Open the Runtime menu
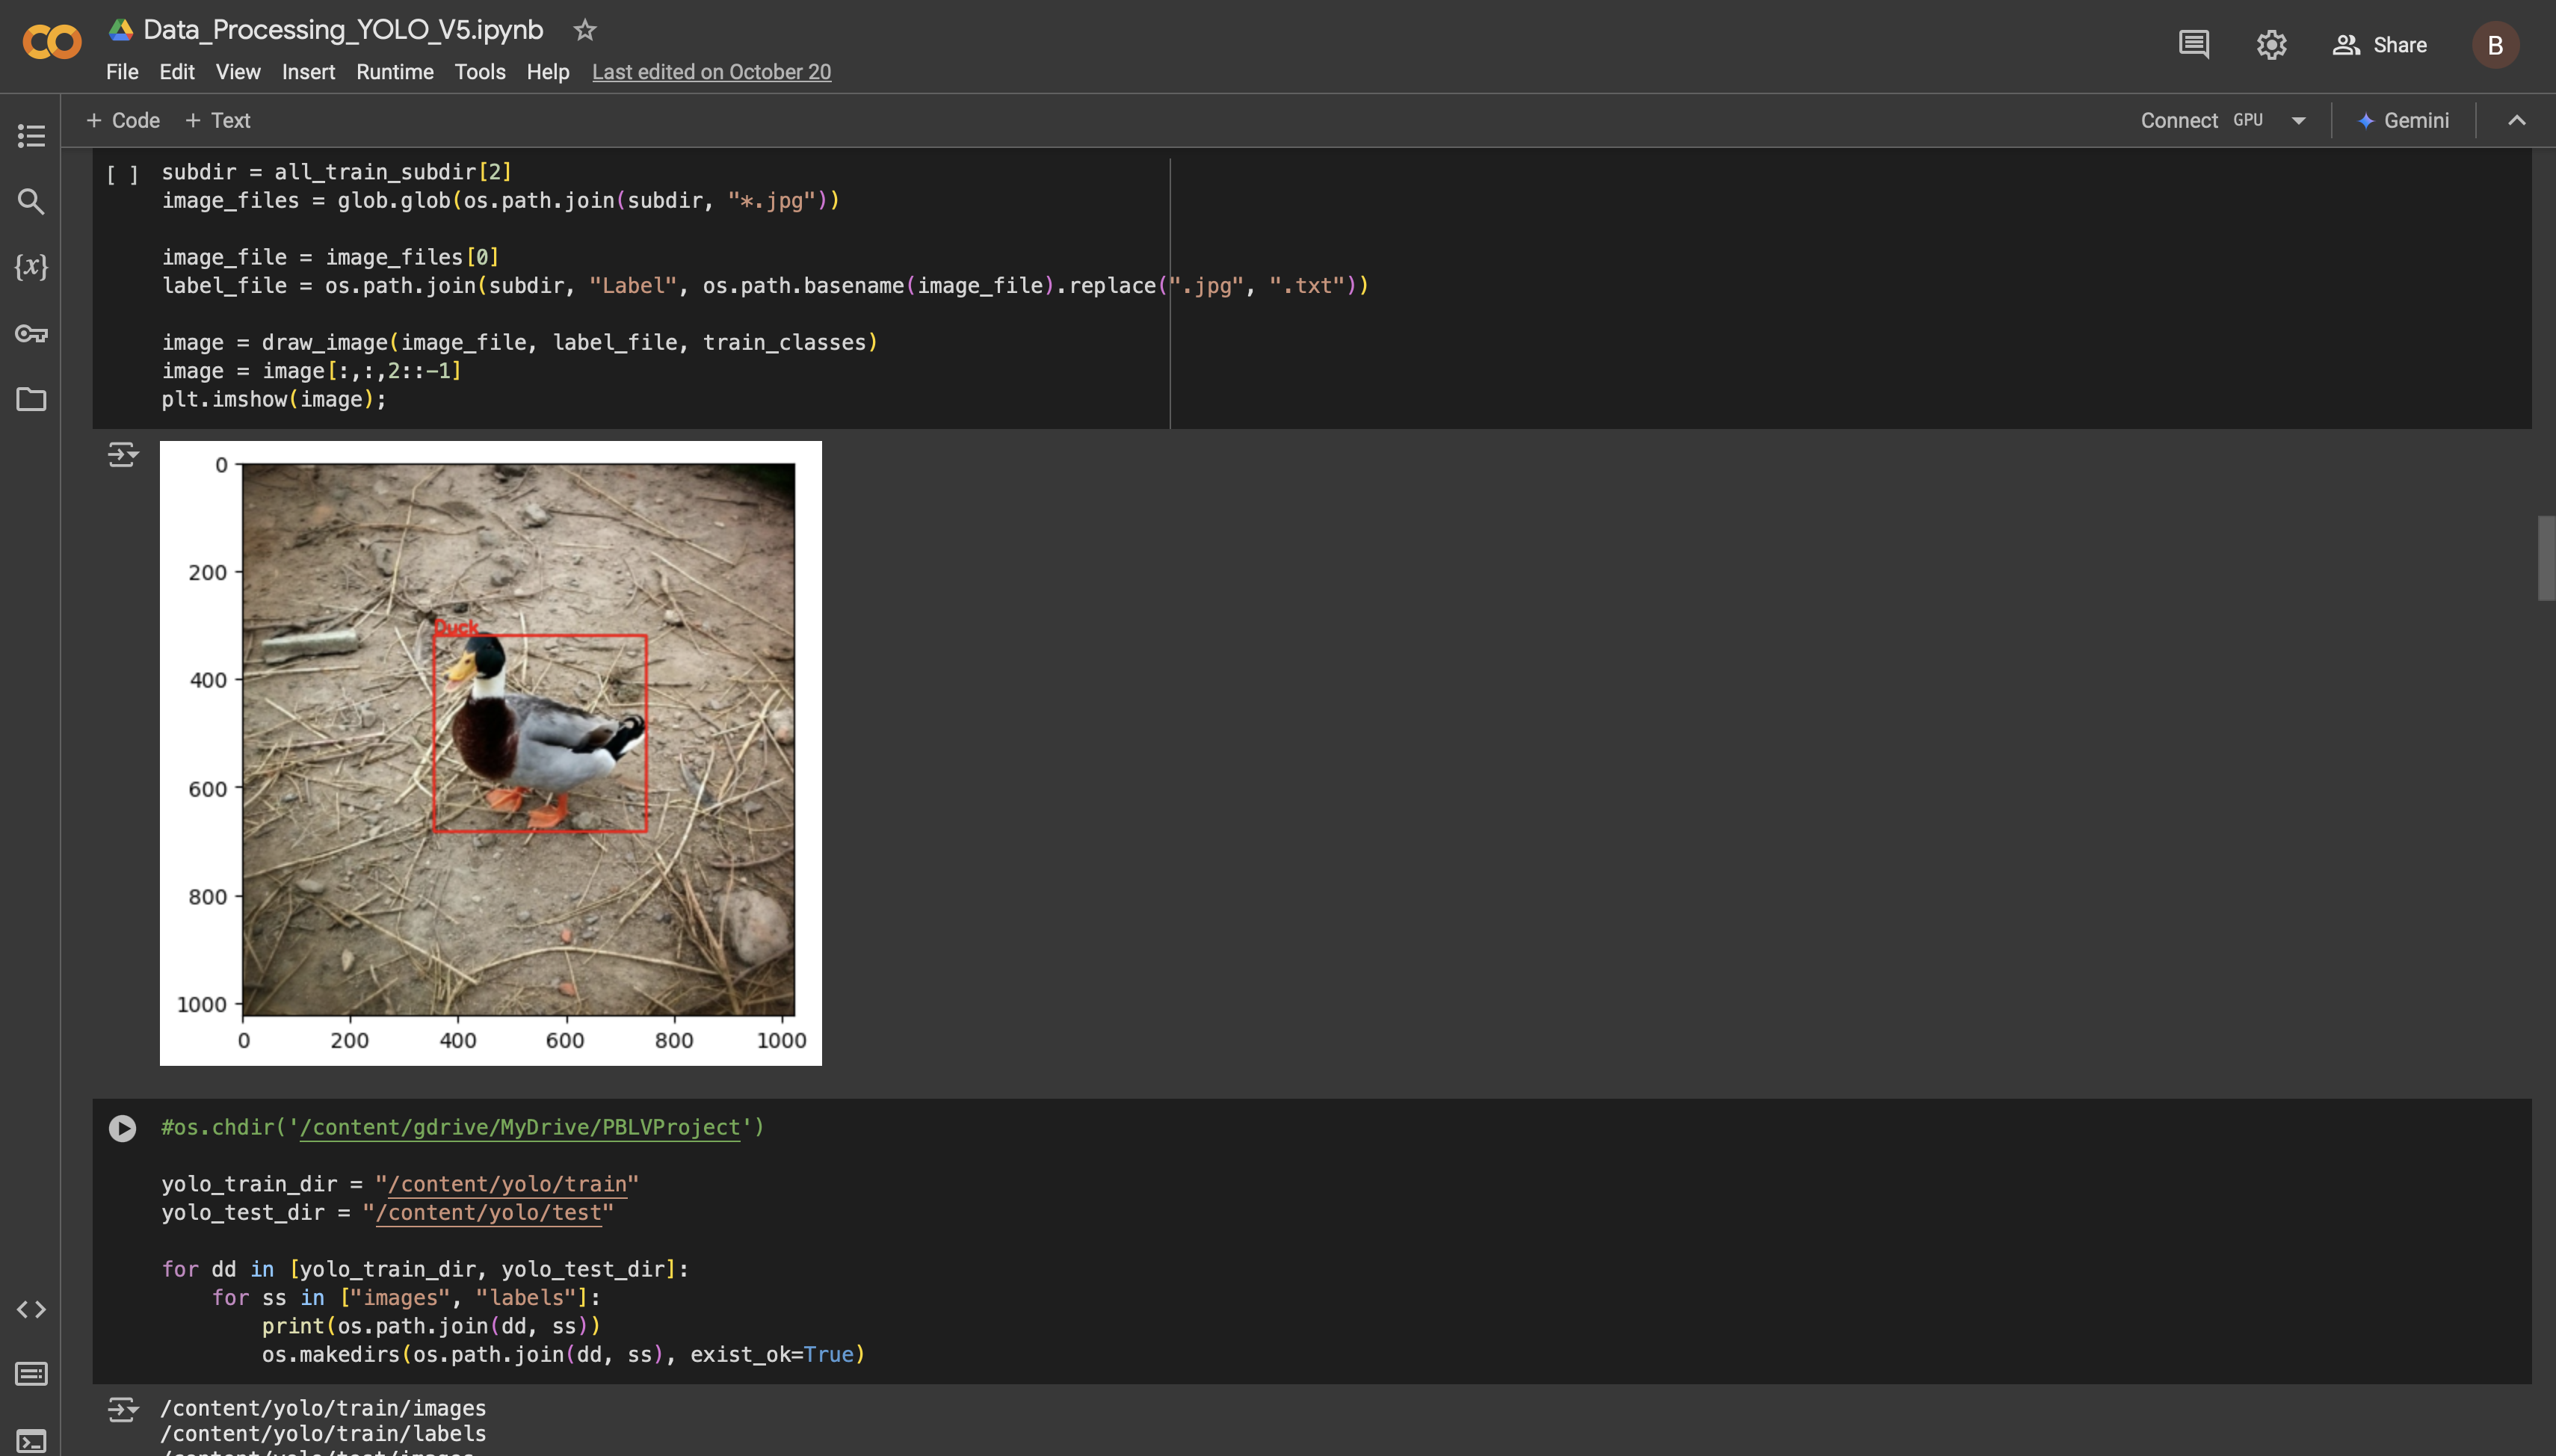 pyautogui.click(x=394, y=72)
